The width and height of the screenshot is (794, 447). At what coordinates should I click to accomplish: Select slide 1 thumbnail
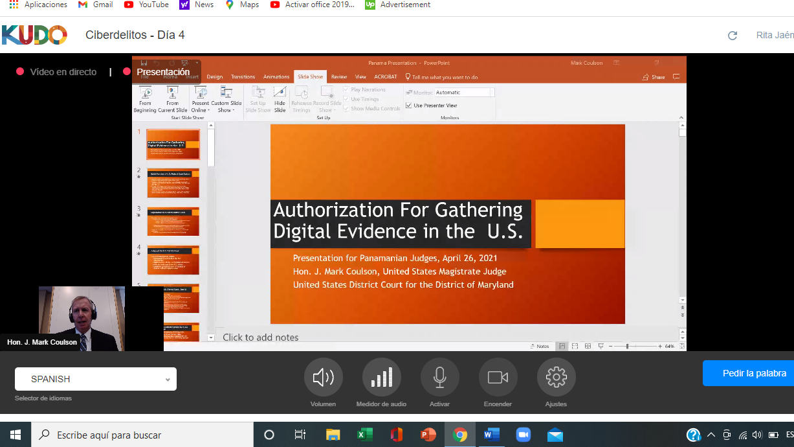pyautogui.click(x=173, y=144)
